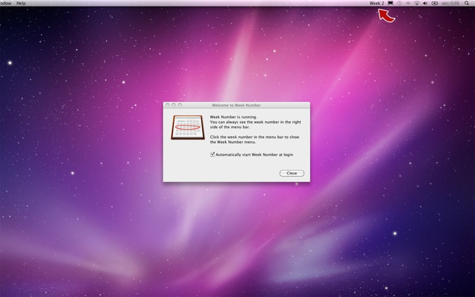Click the 'Welcome to Week Number' title bar
475x297 pixels.
coord(236,105)
